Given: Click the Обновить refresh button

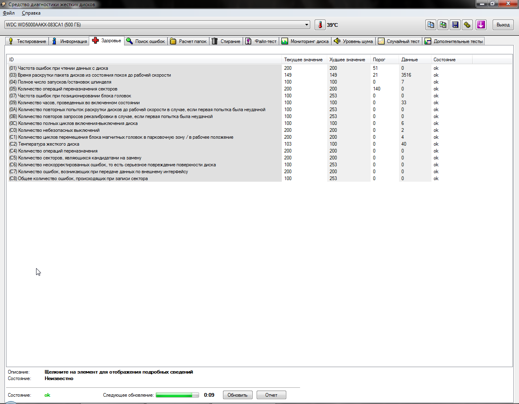Looking at the screenshot, I should (238, 395).
